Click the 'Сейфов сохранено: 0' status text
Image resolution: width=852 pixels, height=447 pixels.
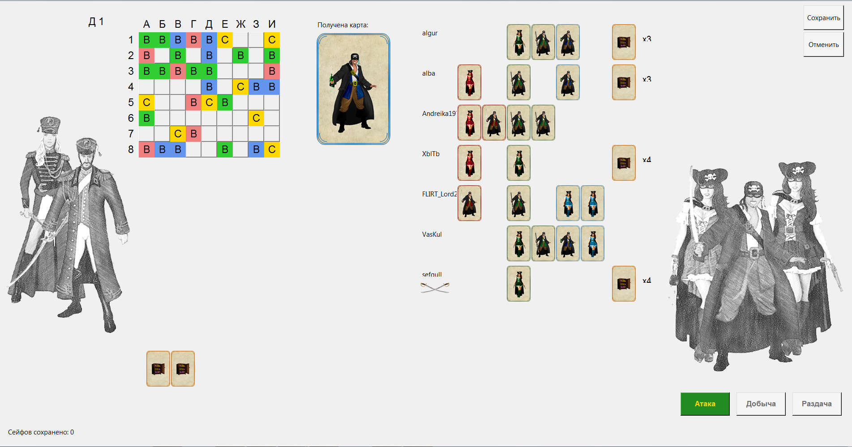41,432
